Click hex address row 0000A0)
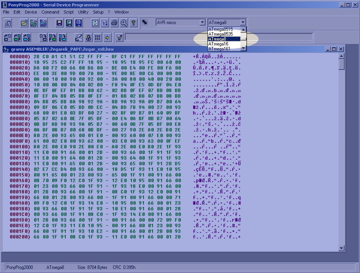Viewport: 360px width, 273px height. click(20, 113)
